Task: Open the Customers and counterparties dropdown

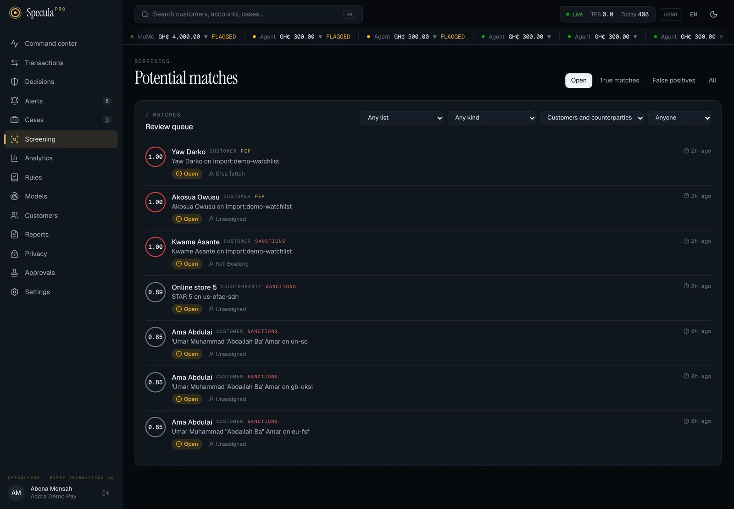Action: click(592, 118)
